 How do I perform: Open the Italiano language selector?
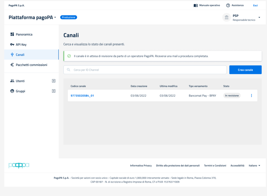[254, 165]
